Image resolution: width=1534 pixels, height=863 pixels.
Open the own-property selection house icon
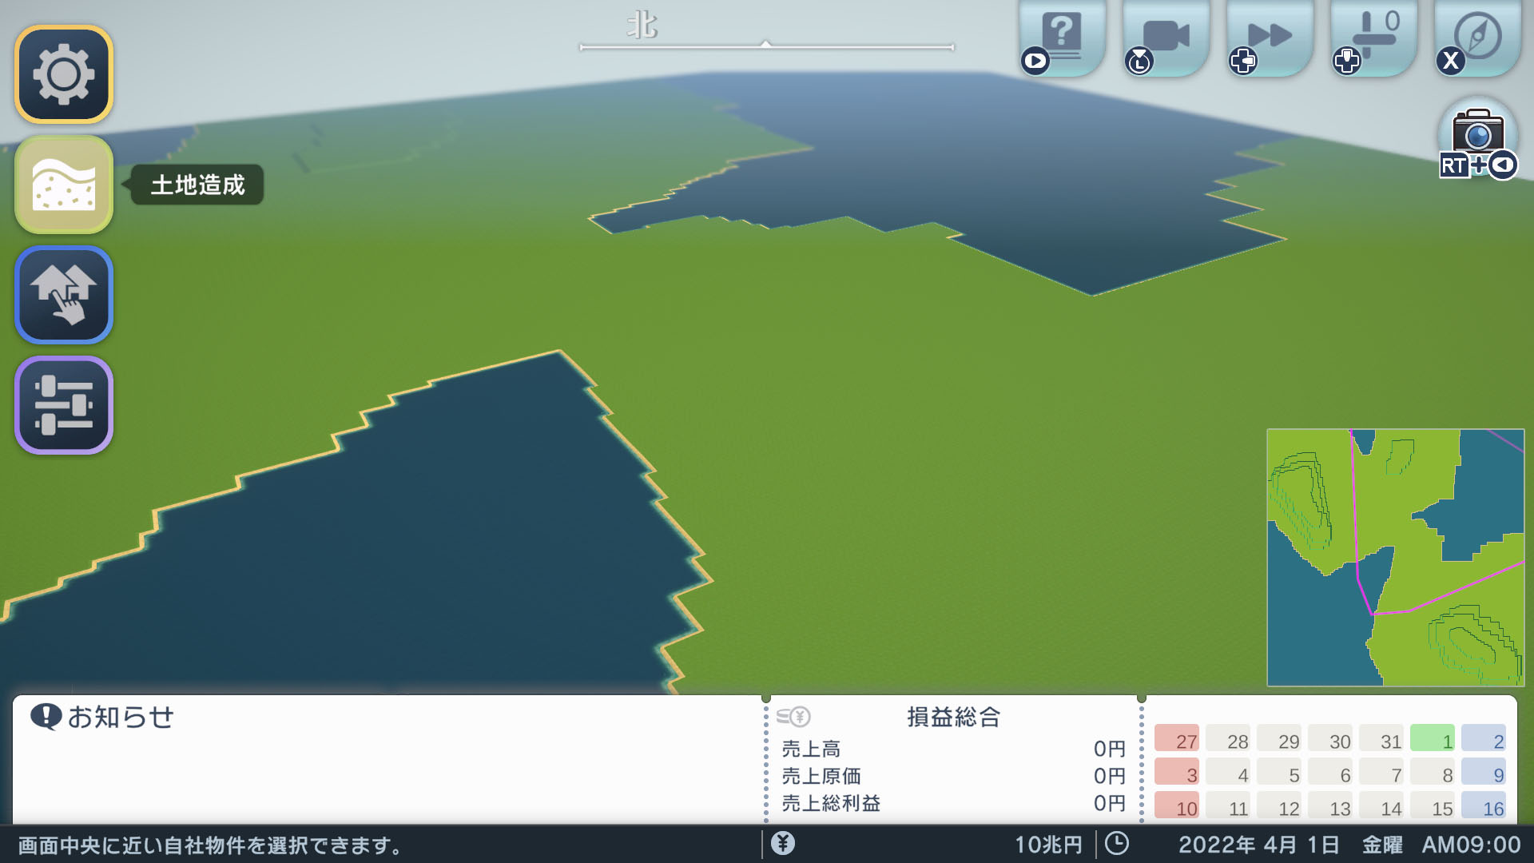point(64,295)
